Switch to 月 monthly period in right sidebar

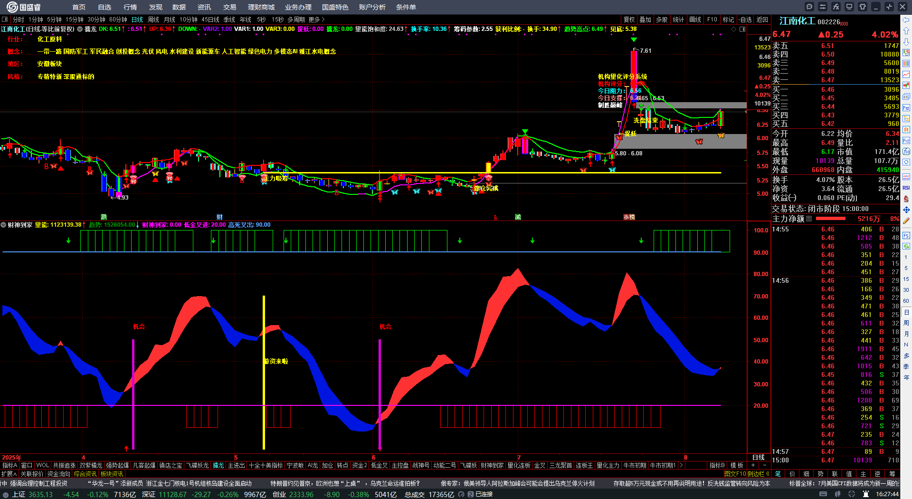[906, 334]
